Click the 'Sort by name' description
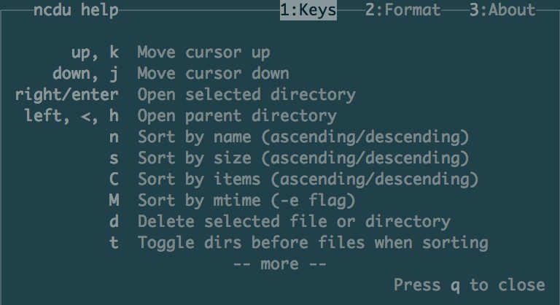Image resolution: width=560 pixels, height=305 pixels. [x=303, y=137]
